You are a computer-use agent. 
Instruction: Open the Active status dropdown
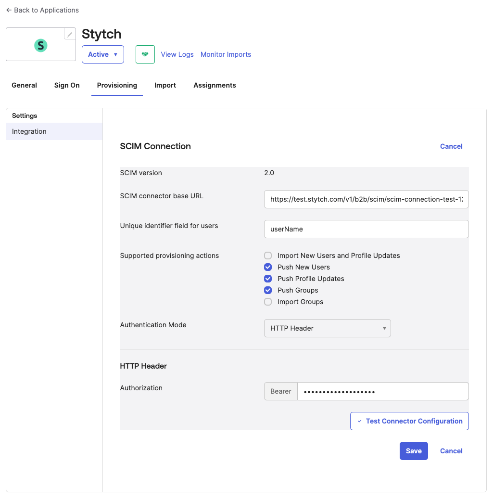tap(102, 54)
